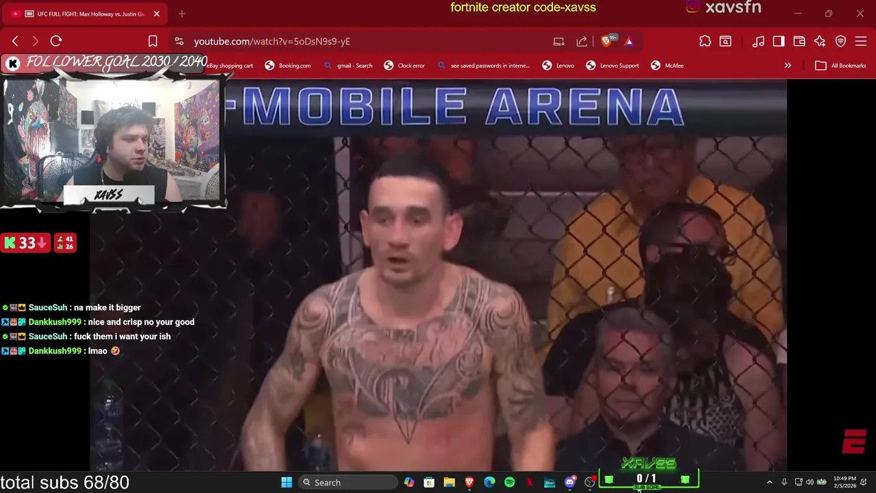This screenshot has height=493, width=876.
Task: Expand the hidden bookmarks overflow chevron
Action: coord(788,66)
